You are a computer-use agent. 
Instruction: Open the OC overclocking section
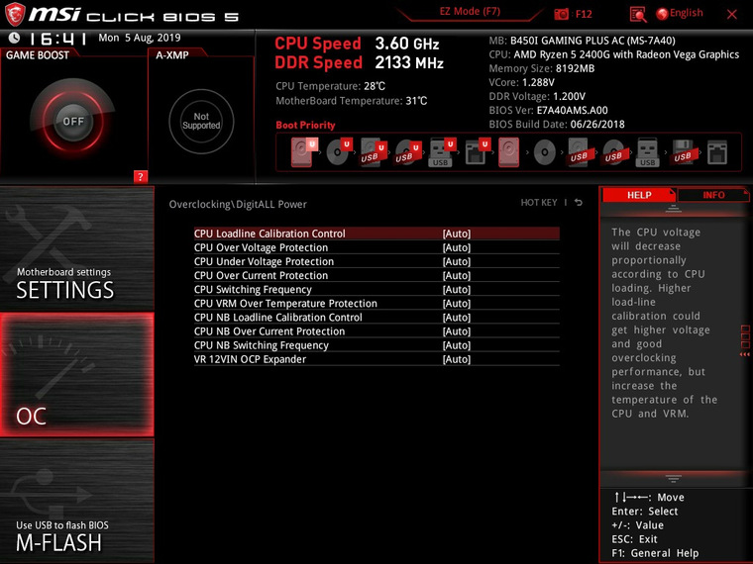tap(77, 375)
